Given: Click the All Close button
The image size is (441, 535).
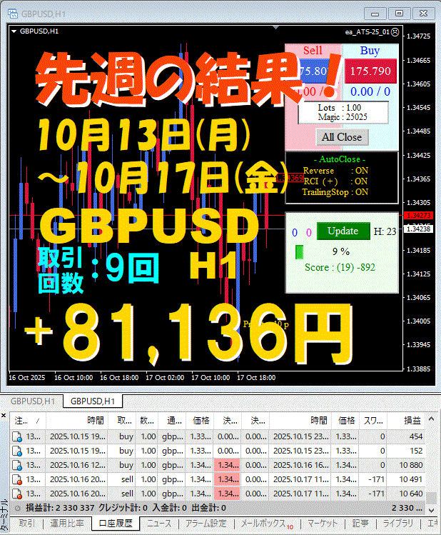Looking at the screenshot, I should (342, 137).
